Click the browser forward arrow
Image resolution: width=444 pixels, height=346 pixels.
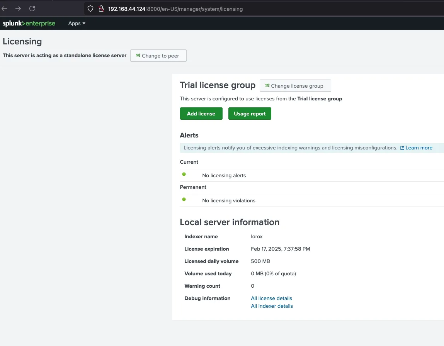18,8
